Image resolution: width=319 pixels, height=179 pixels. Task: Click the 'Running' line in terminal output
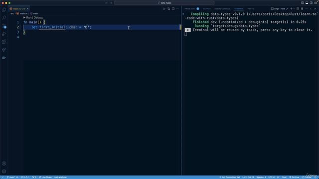(227, 26)
